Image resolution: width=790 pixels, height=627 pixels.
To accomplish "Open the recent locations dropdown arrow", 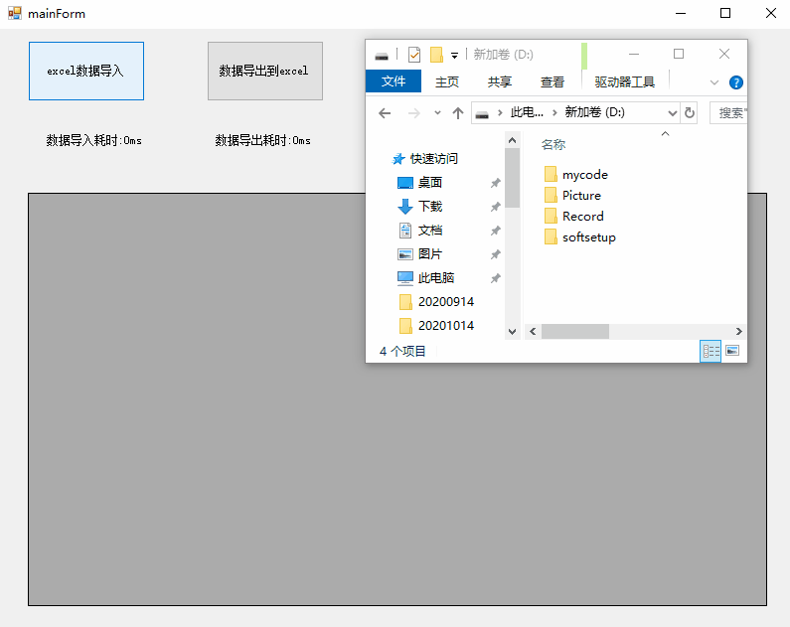I will [437, 113].
